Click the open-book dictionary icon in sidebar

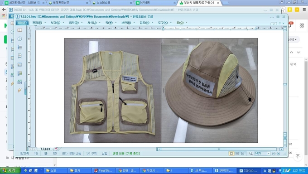19,30
